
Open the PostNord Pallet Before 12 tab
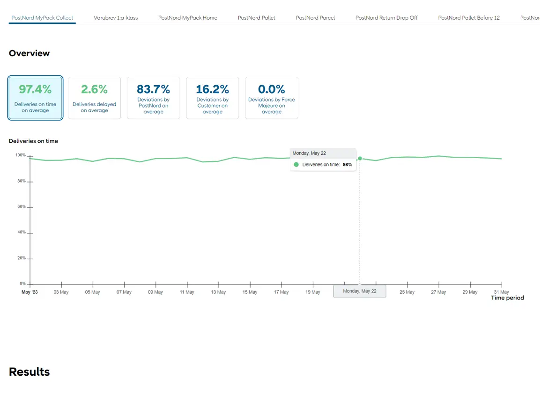pos(469,18)
